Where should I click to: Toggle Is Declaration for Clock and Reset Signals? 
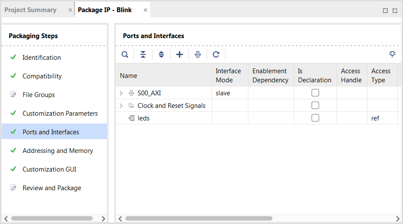coord(315,105)
